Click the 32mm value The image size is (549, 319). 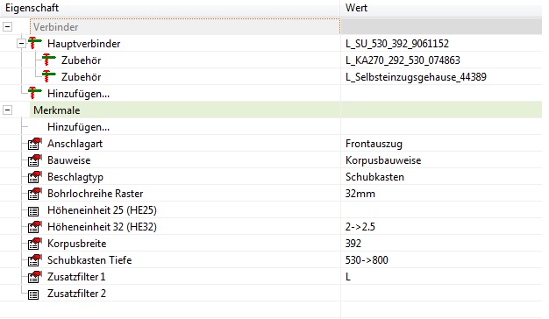click(360, 194)
